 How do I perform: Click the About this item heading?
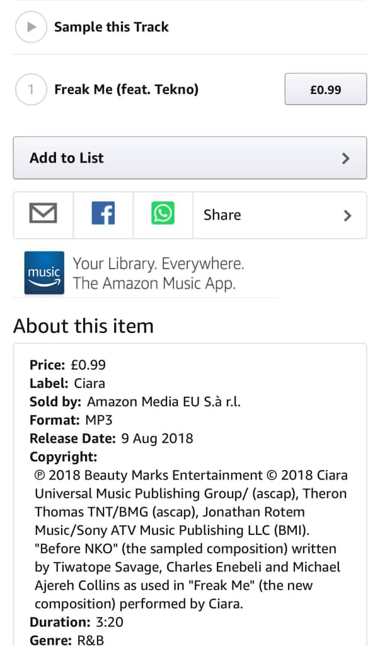83,326
